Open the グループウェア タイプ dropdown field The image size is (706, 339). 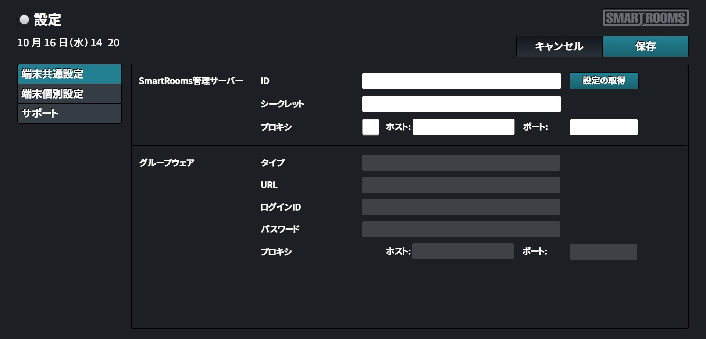(x=461, y=163)
